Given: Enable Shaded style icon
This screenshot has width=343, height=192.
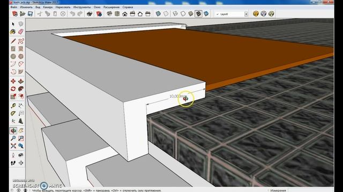Looking at the screenshot, I should (x=191, y=14).
